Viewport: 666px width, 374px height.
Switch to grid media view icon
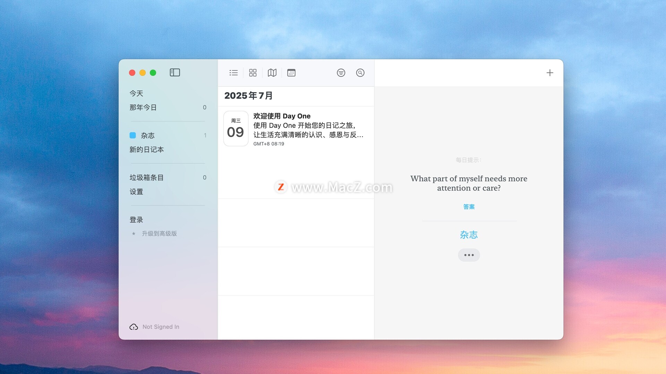(x=253, y=73)
